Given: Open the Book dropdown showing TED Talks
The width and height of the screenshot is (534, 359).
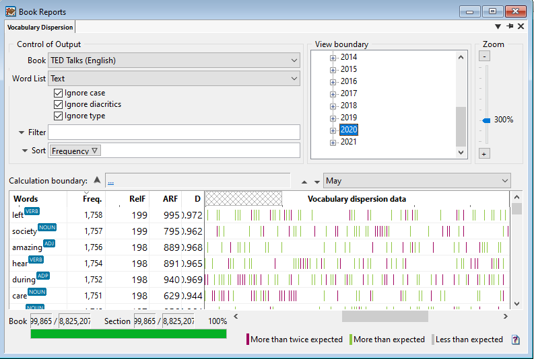Looking at the screenshot, I should pos(174,61).
